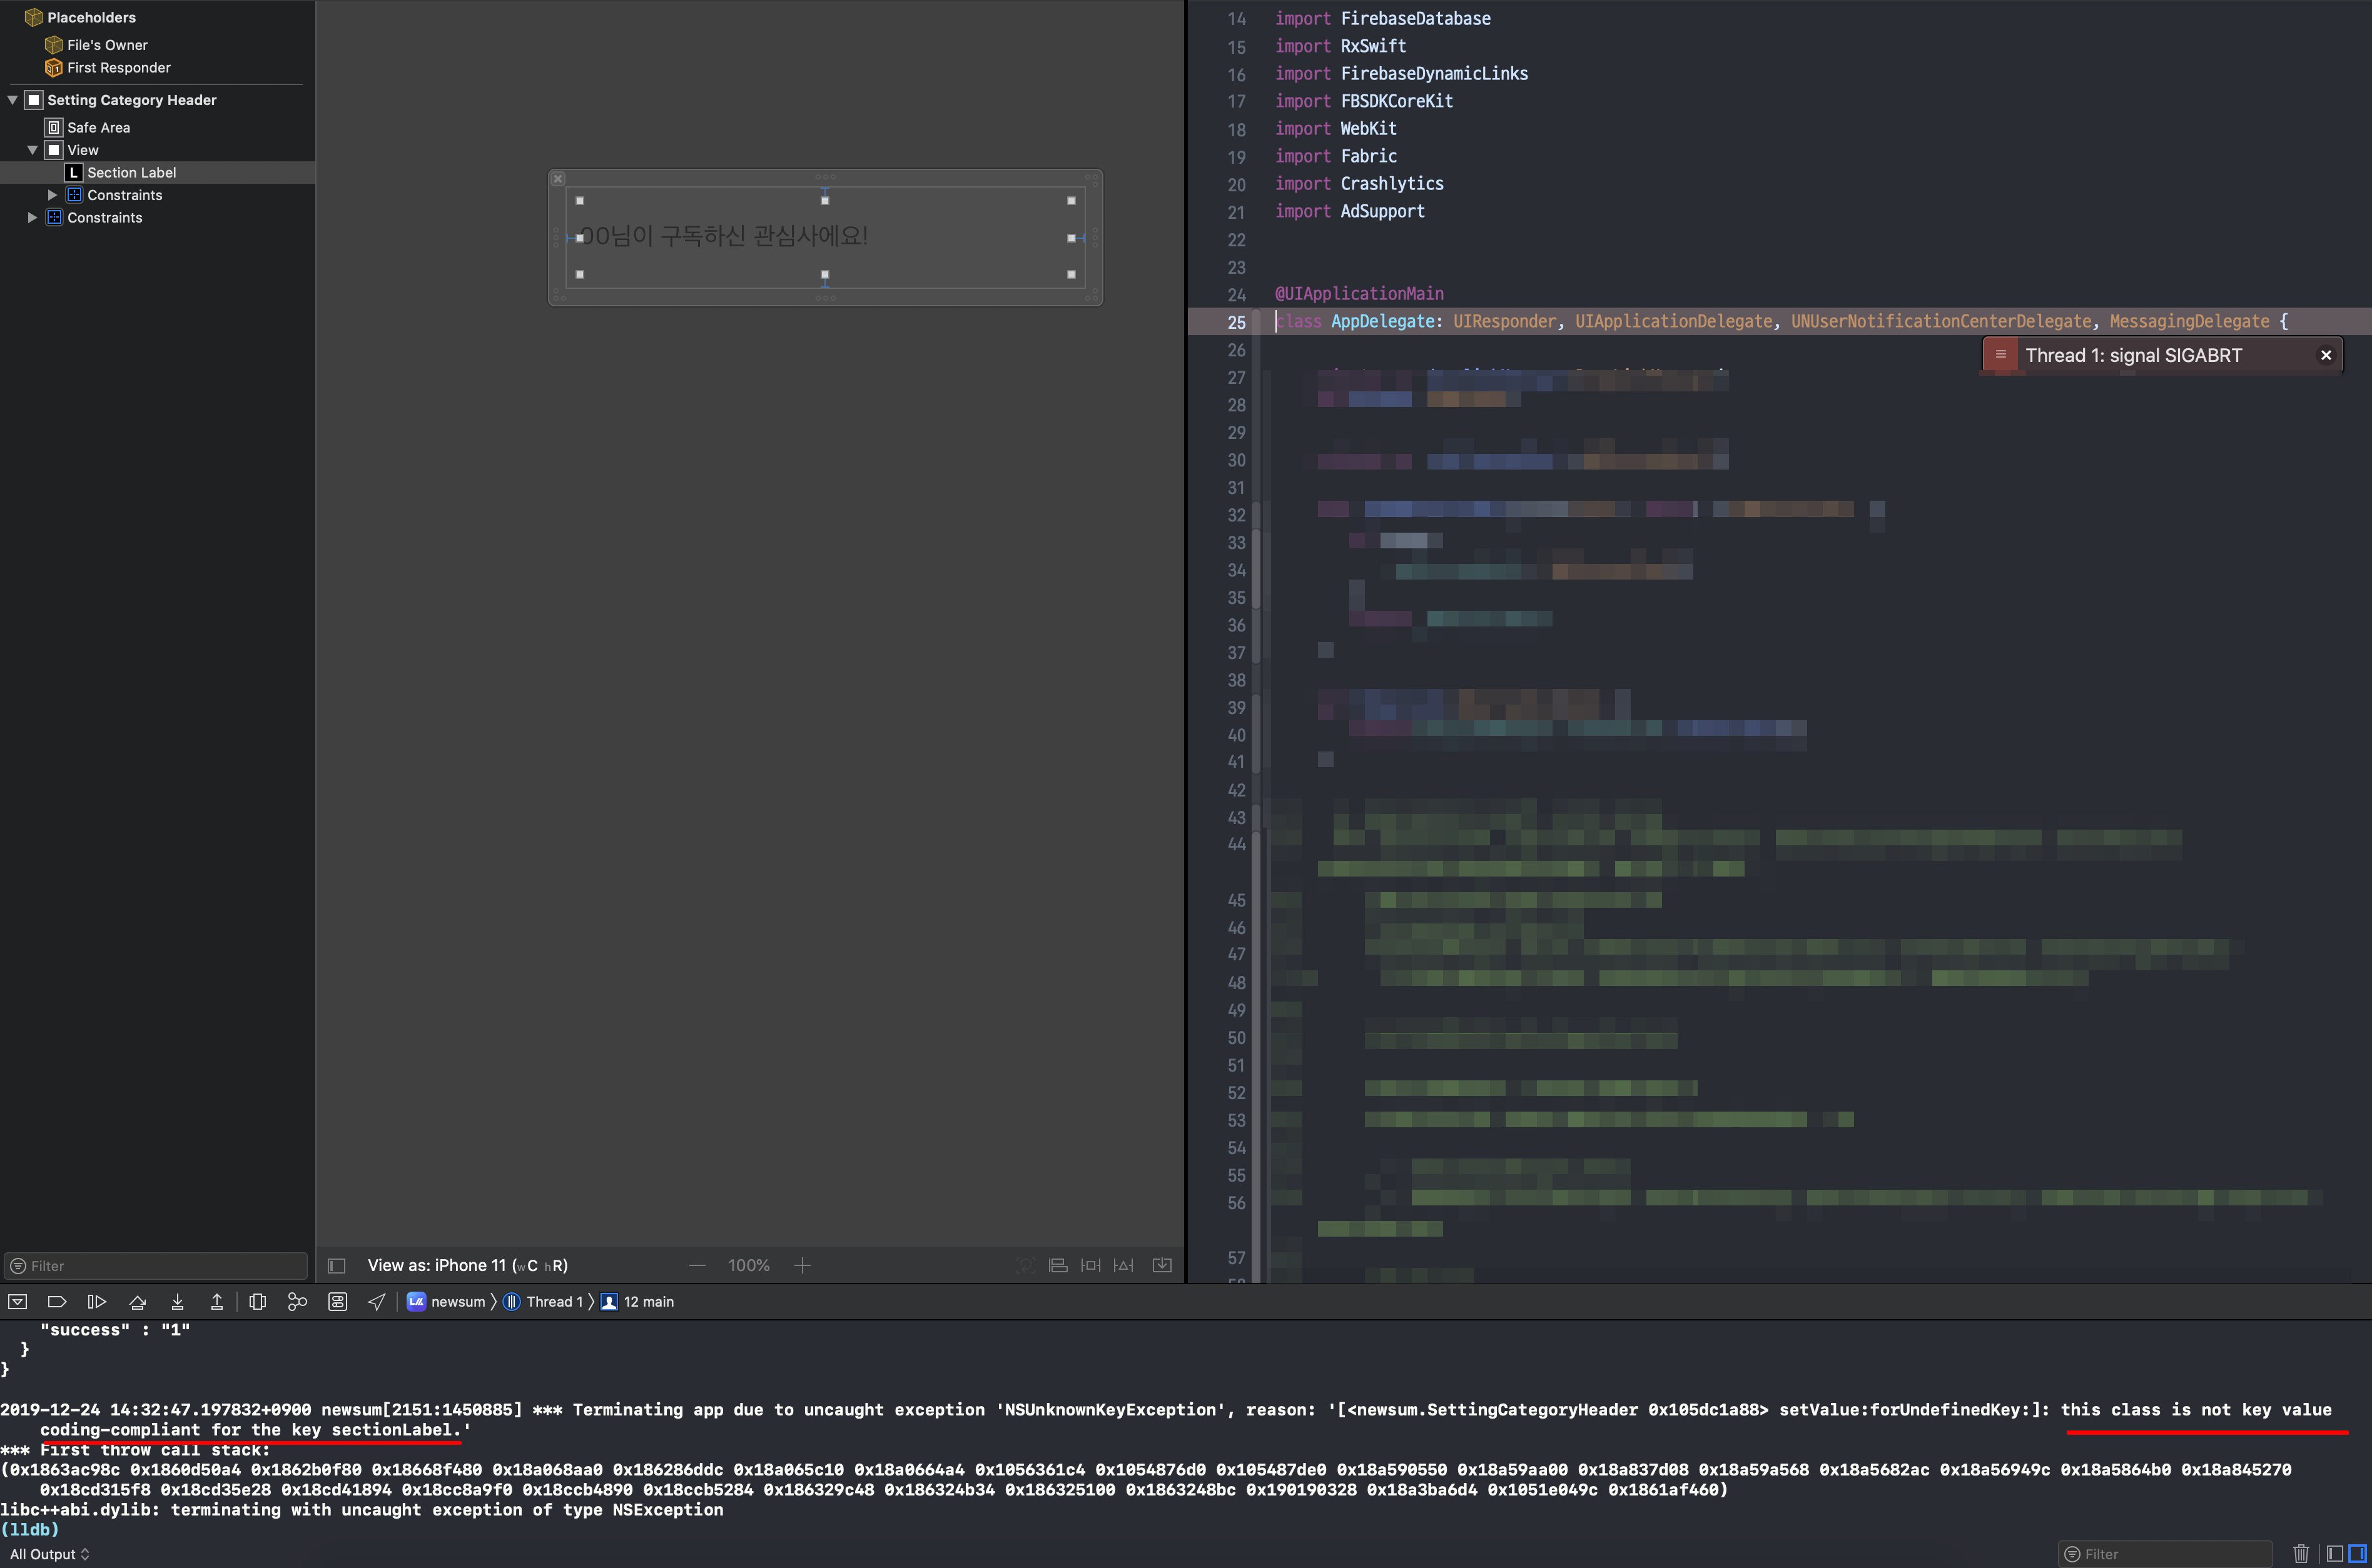Toggle breakpoints activation icon
2372x1568 pixels.
(x=57, y=1301)
